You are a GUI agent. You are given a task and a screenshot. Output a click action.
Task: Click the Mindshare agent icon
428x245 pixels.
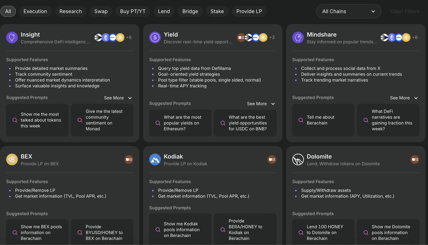coord(298,37)
